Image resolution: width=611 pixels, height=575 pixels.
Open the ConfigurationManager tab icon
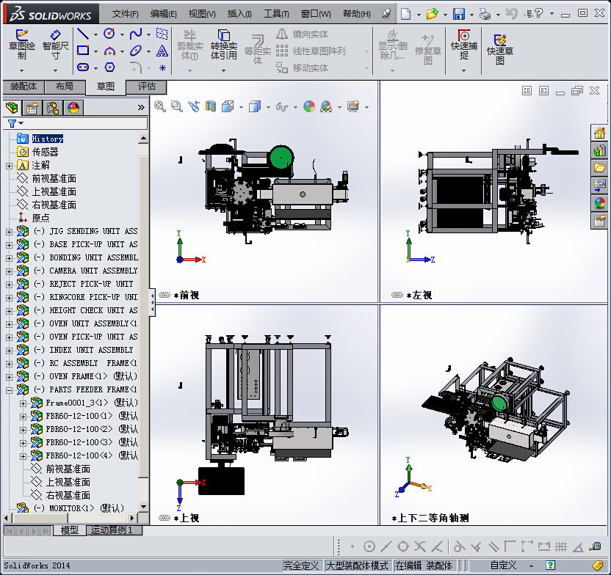(x=53, y=108)
